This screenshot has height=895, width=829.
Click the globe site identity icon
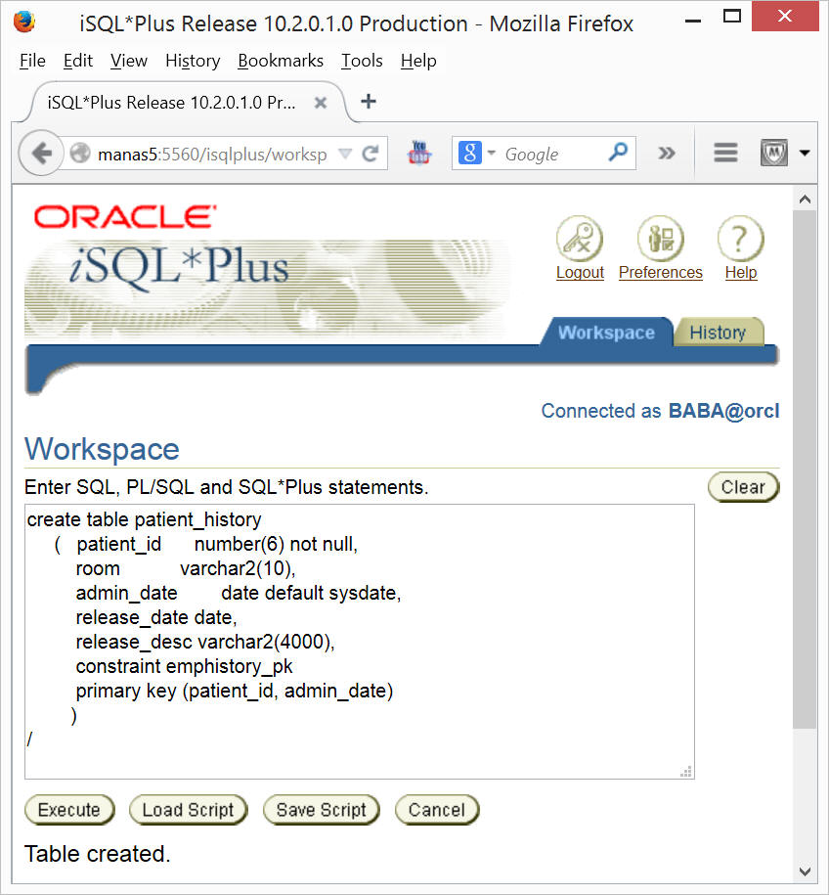[x=80, y=153]
